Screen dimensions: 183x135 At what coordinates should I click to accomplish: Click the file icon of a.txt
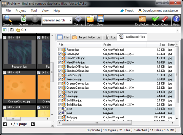tap(64, 109)
